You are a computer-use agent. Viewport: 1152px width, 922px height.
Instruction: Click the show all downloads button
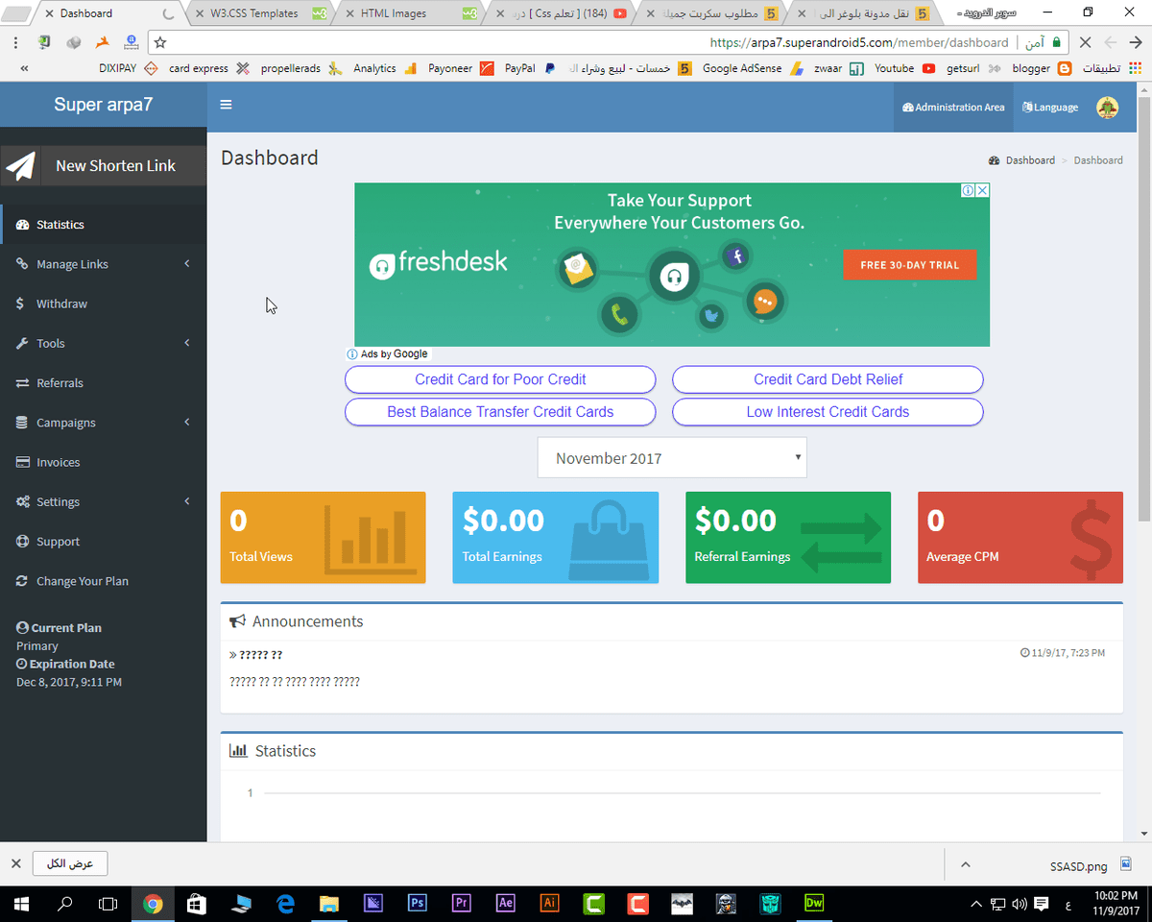[70, 863]
